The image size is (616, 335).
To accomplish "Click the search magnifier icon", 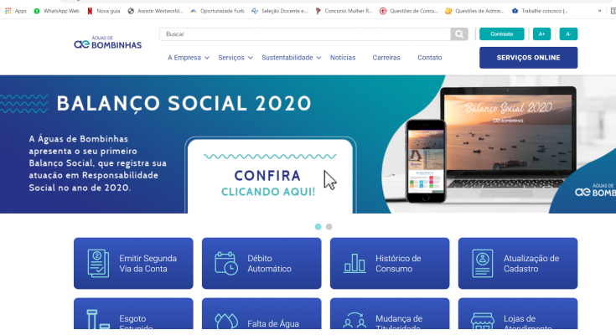I will point(459,34).
